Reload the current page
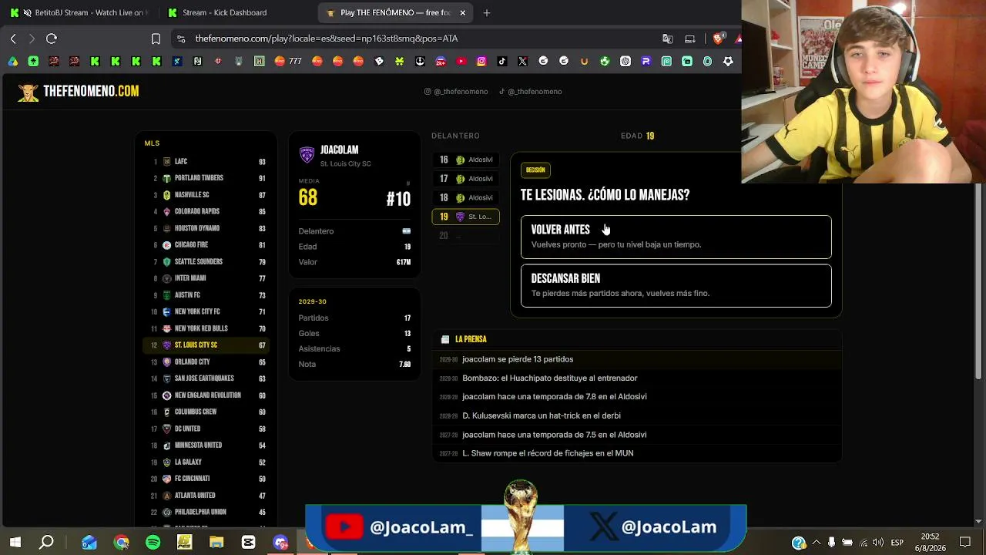Image resolution: width=986 pixels, height=555 pixels. point(52,39)
